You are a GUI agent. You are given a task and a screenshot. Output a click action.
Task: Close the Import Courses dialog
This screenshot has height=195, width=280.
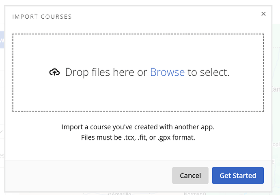263,14
